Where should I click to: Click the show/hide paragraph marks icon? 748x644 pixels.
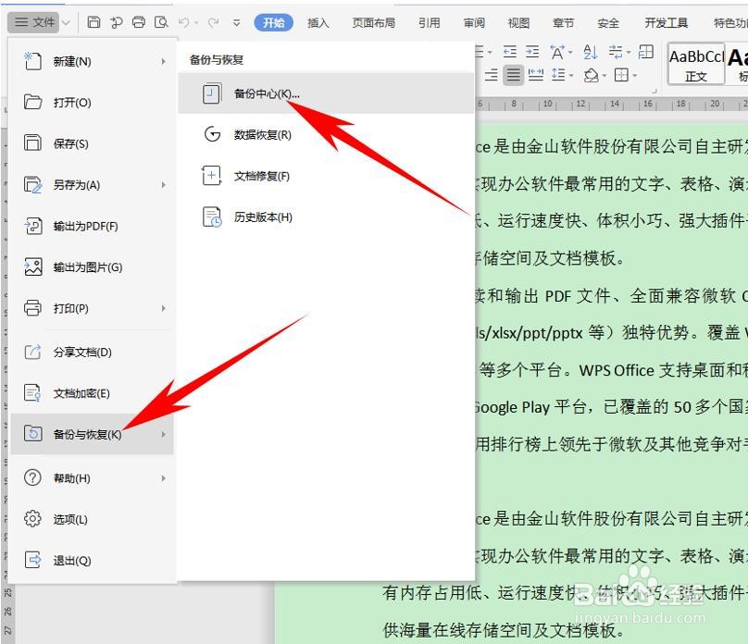click(x=616, y=52)
